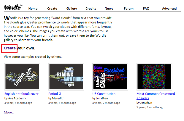
Task: Visit the Forum page
Action: click(x=129, y=9)
